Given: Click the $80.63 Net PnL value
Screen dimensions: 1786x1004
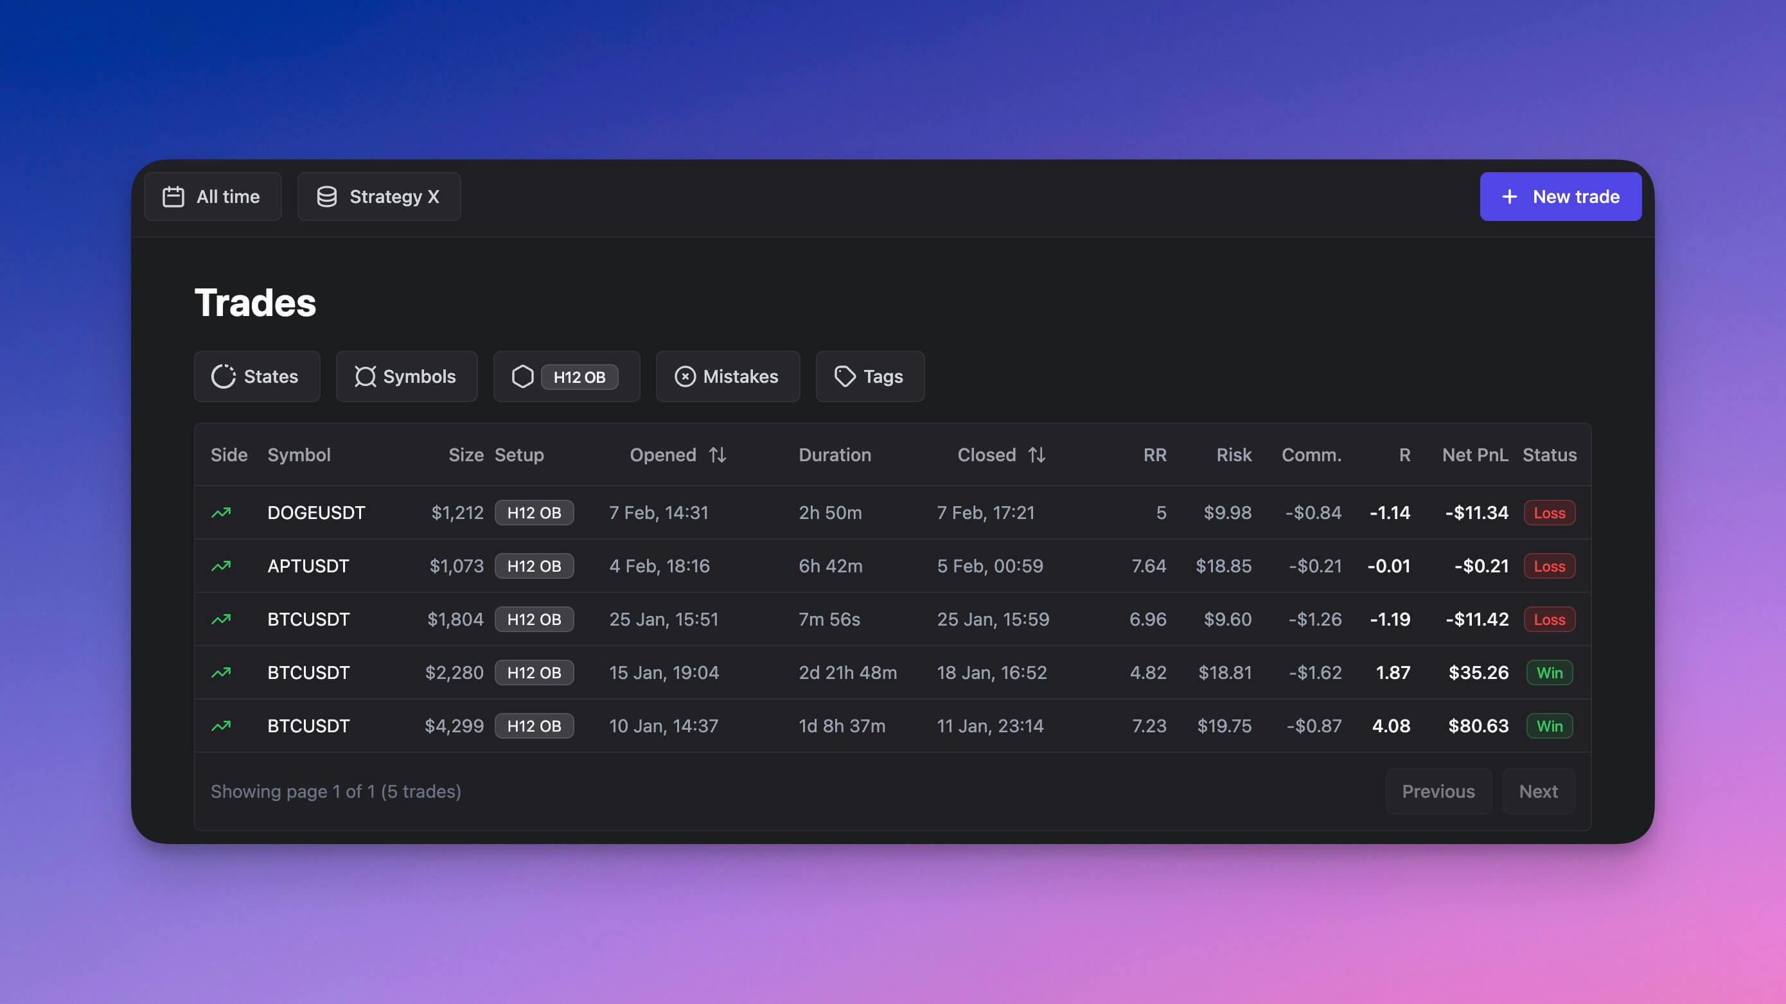Looking at the screenshot, I should [1478, 726].
